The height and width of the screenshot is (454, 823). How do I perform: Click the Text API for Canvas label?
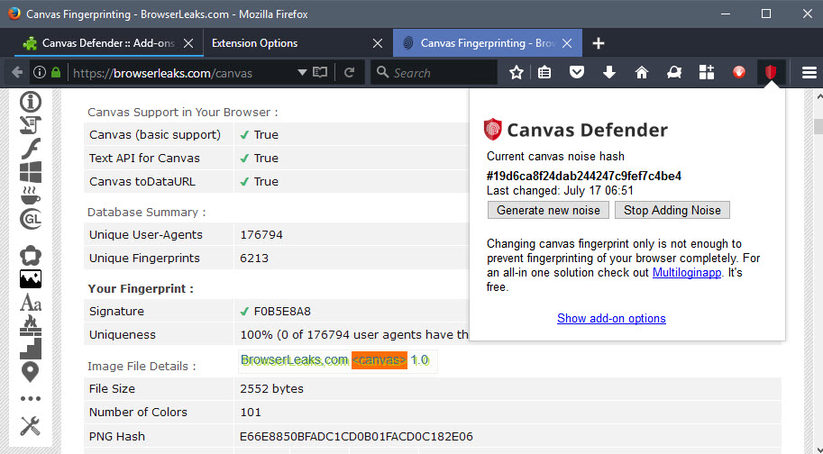[x=144, y=159]
